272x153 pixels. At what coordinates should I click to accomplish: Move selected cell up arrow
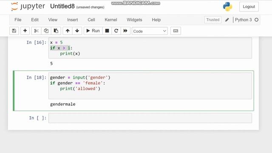coord(68,31)
